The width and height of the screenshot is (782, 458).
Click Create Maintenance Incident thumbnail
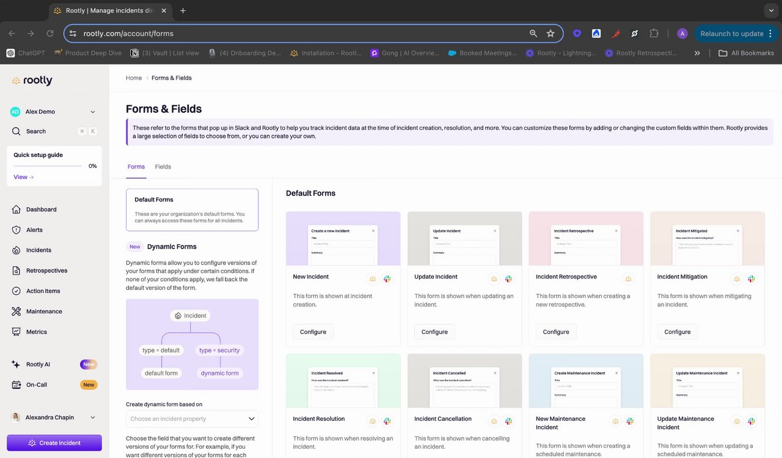pyautogui.click(x=586, y=381)
